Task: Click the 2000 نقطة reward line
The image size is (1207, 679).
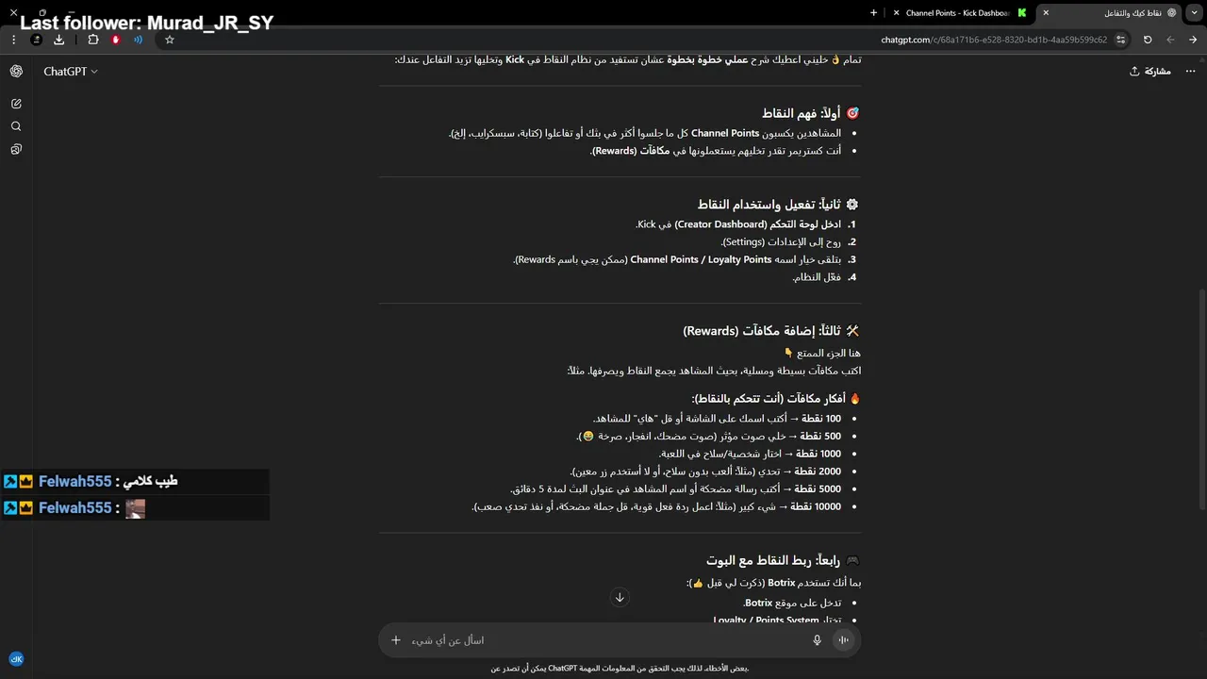Action: click(705, 472)
